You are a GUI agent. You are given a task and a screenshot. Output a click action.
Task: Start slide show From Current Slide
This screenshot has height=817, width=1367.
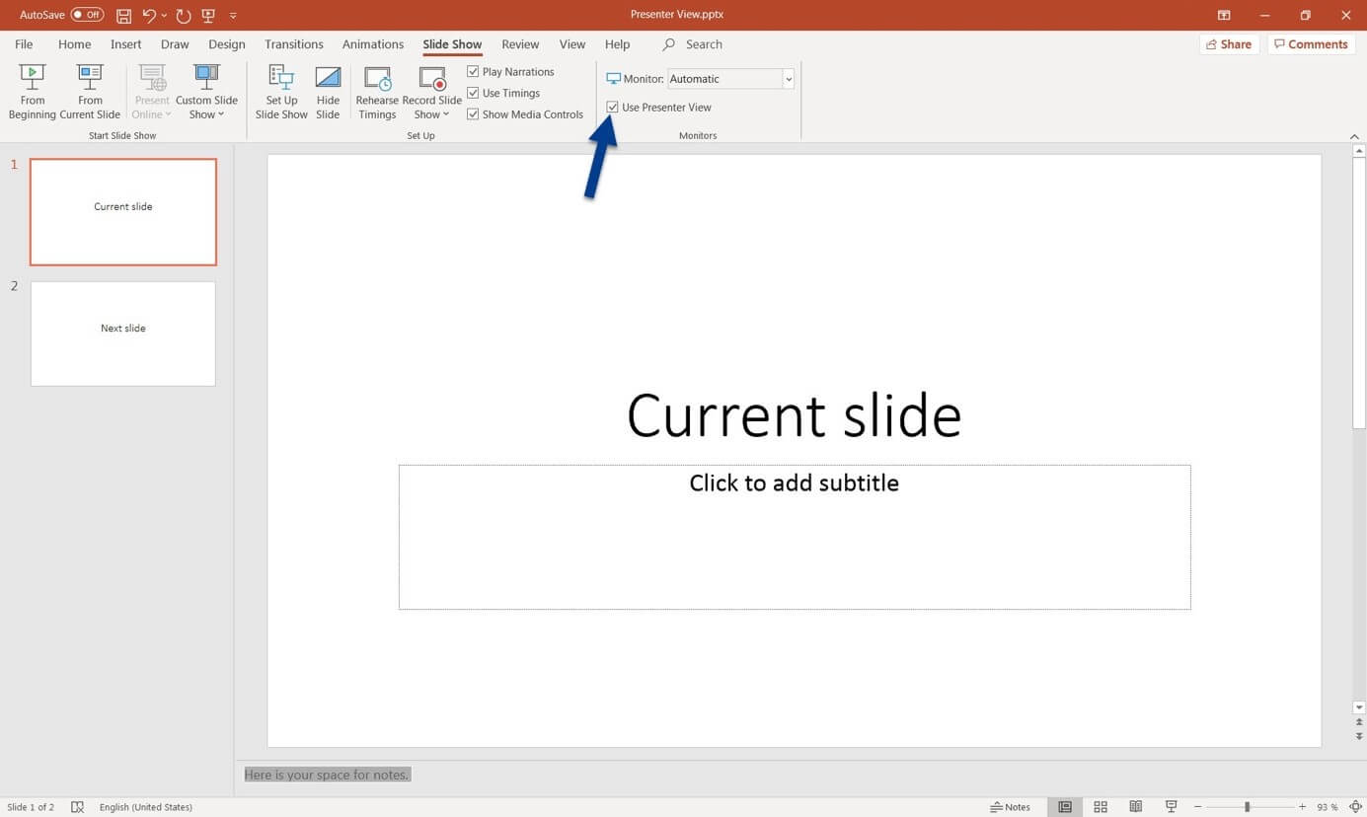[90, 89]
